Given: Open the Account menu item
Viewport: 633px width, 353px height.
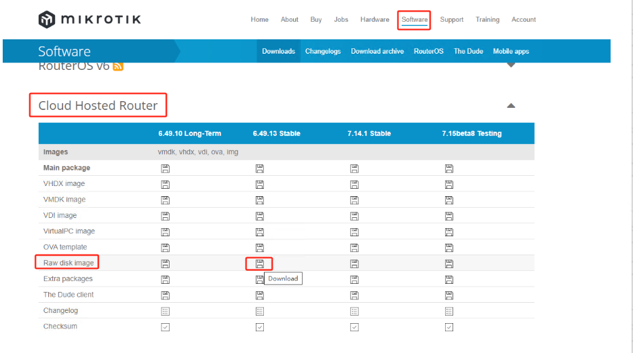Looking at the screenshot, I should coord(524,20).
